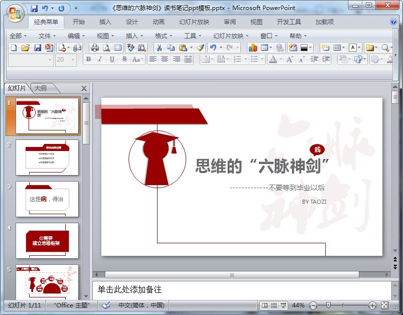The height and width of the screenshot is (315, 403).
Task: Open the 审阅 ribbon tab
Action: click(x=230, y=22)
